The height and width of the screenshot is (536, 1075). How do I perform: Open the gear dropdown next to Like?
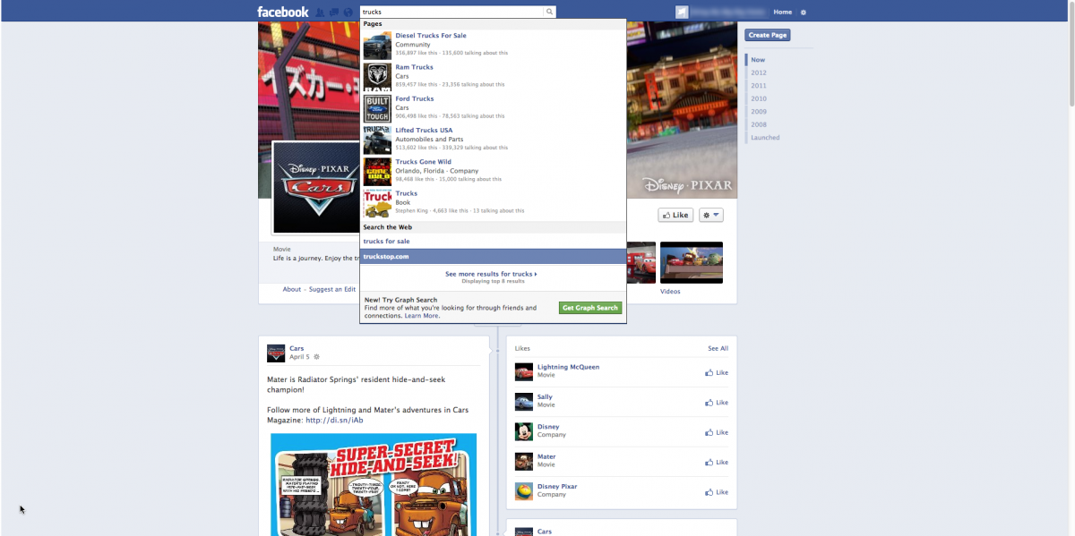710,215
